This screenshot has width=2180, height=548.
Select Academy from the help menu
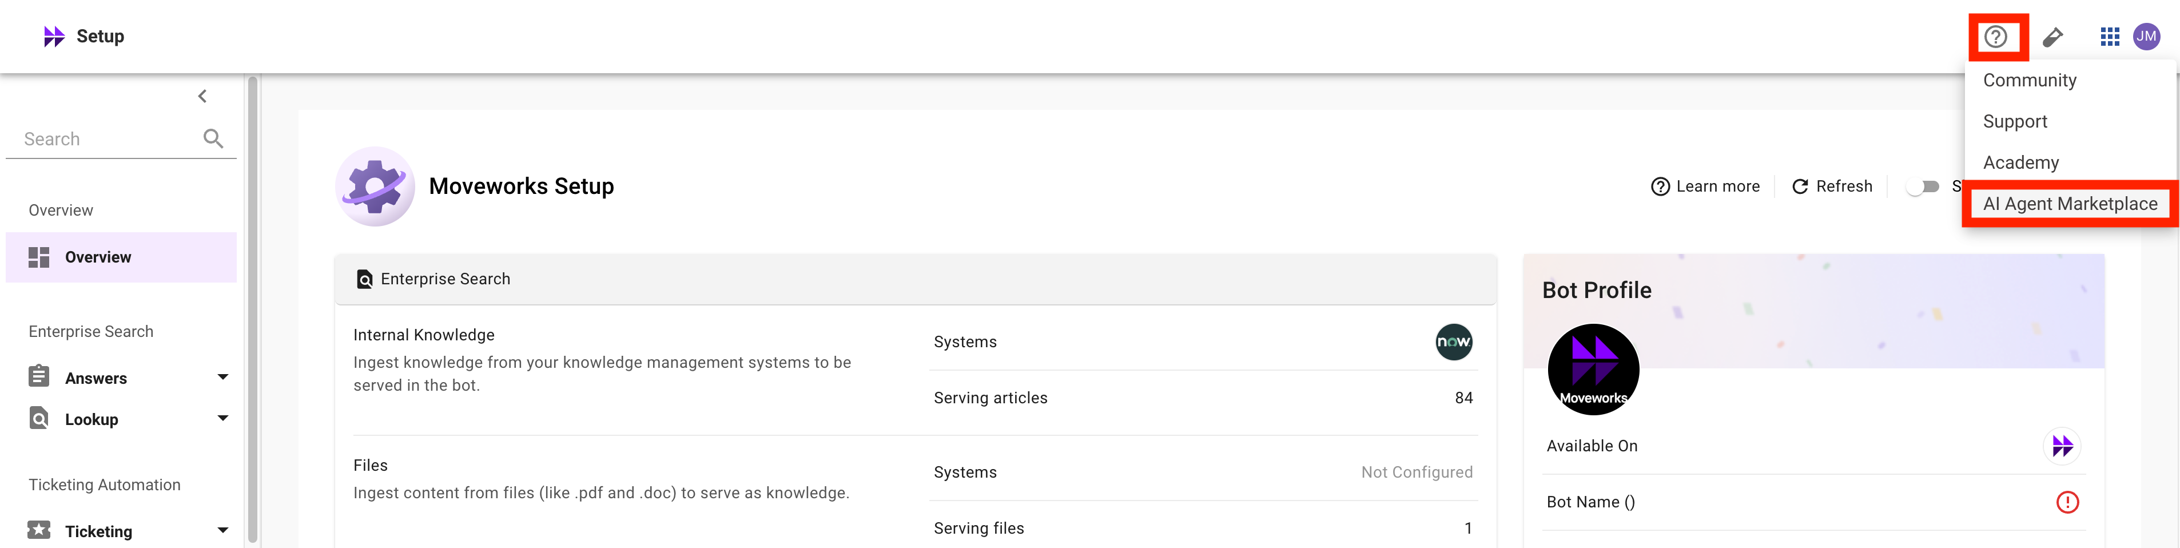coord(2021,162)
